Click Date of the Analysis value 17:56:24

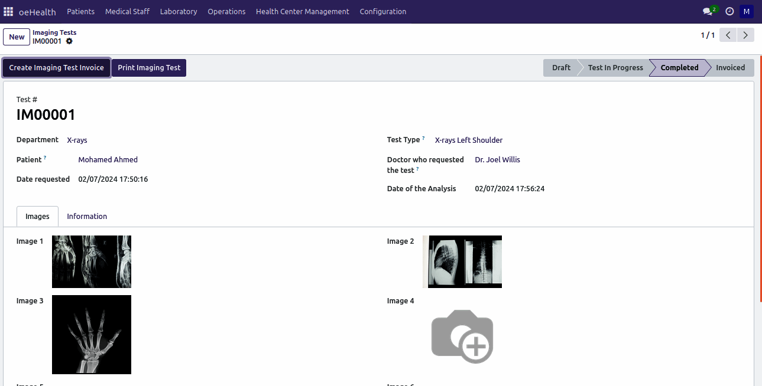click(x=510, y=189)
